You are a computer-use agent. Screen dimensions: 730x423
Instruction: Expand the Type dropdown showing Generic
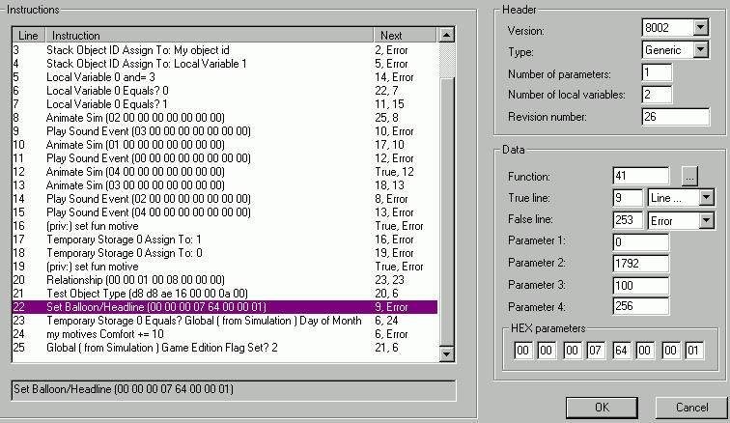tap(700, 50)
